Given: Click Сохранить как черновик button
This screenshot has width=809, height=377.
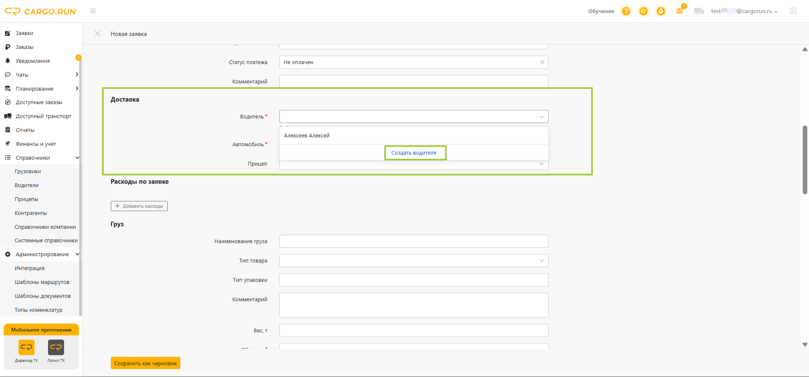Looking at the screenshot, I should pyautogui.click(x=145, y=363).
